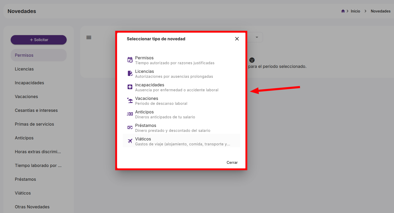Image resolution: width=394 pixels, height=213 pixels.
Task: Open Primas de servicios in the sidebar
Action: (39, 124)
